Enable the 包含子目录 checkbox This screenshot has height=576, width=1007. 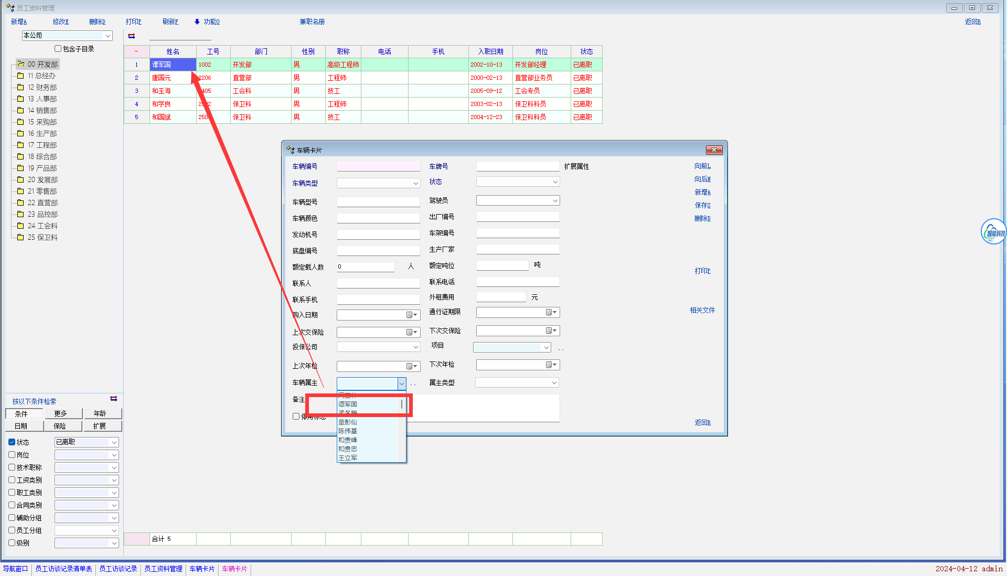pyautogui.click(x=58, y=49)
